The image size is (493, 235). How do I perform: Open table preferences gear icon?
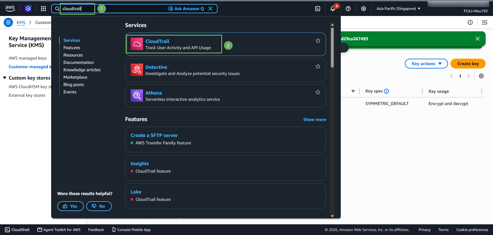[481, 76]
